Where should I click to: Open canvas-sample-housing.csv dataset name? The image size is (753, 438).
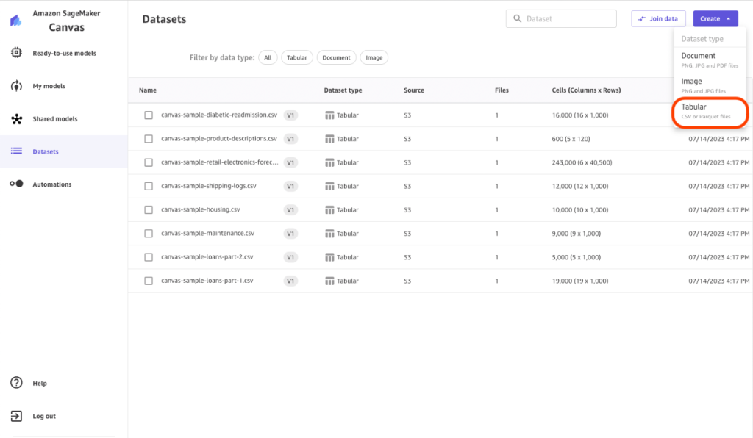pyautogui.click(x=200, y=209)
